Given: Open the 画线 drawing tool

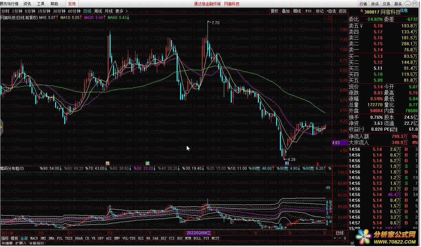Looking at the screenshot, I should tap(297, 11).
